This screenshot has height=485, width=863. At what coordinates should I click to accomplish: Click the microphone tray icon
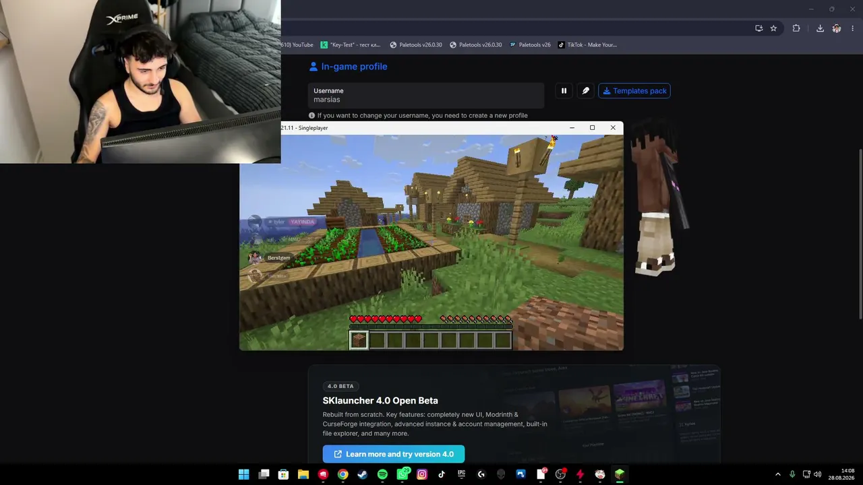pos(792,474)
